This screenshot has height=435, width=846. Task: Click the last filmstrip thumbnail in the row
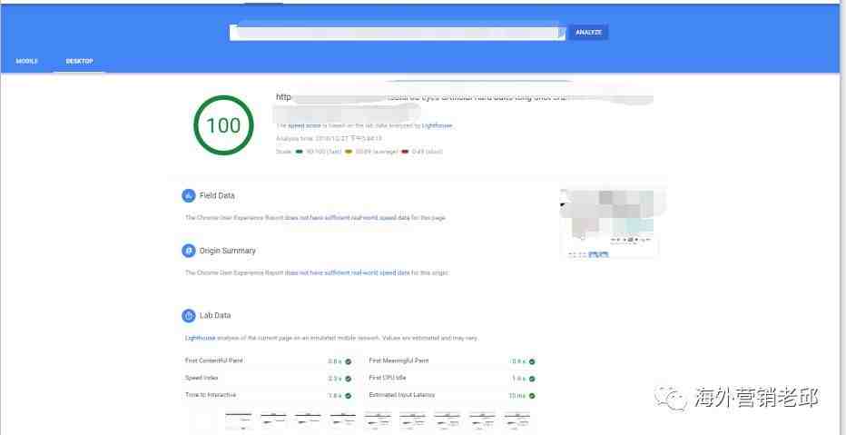click(x=517, y=420)
